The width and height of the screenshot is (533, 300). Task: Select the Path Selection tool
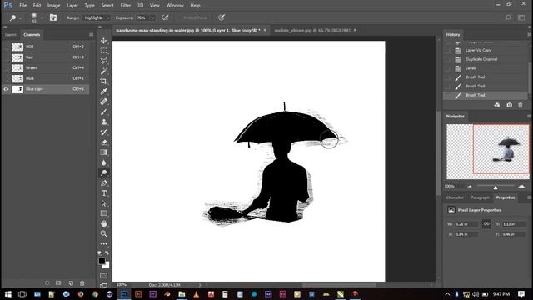tap(103, 203)
